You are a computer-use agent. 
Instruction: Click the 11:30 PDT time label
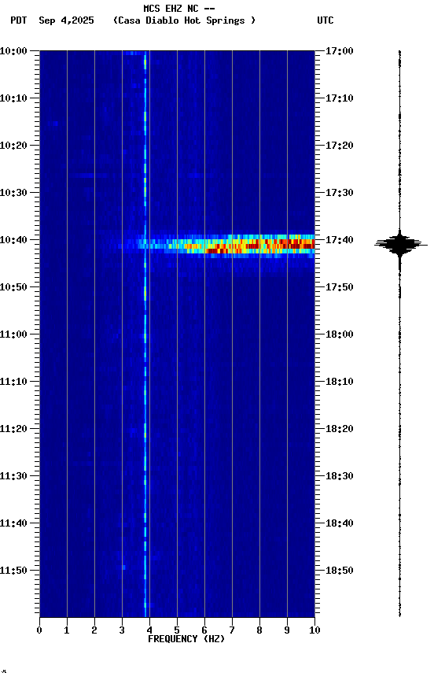coord(13,477)
